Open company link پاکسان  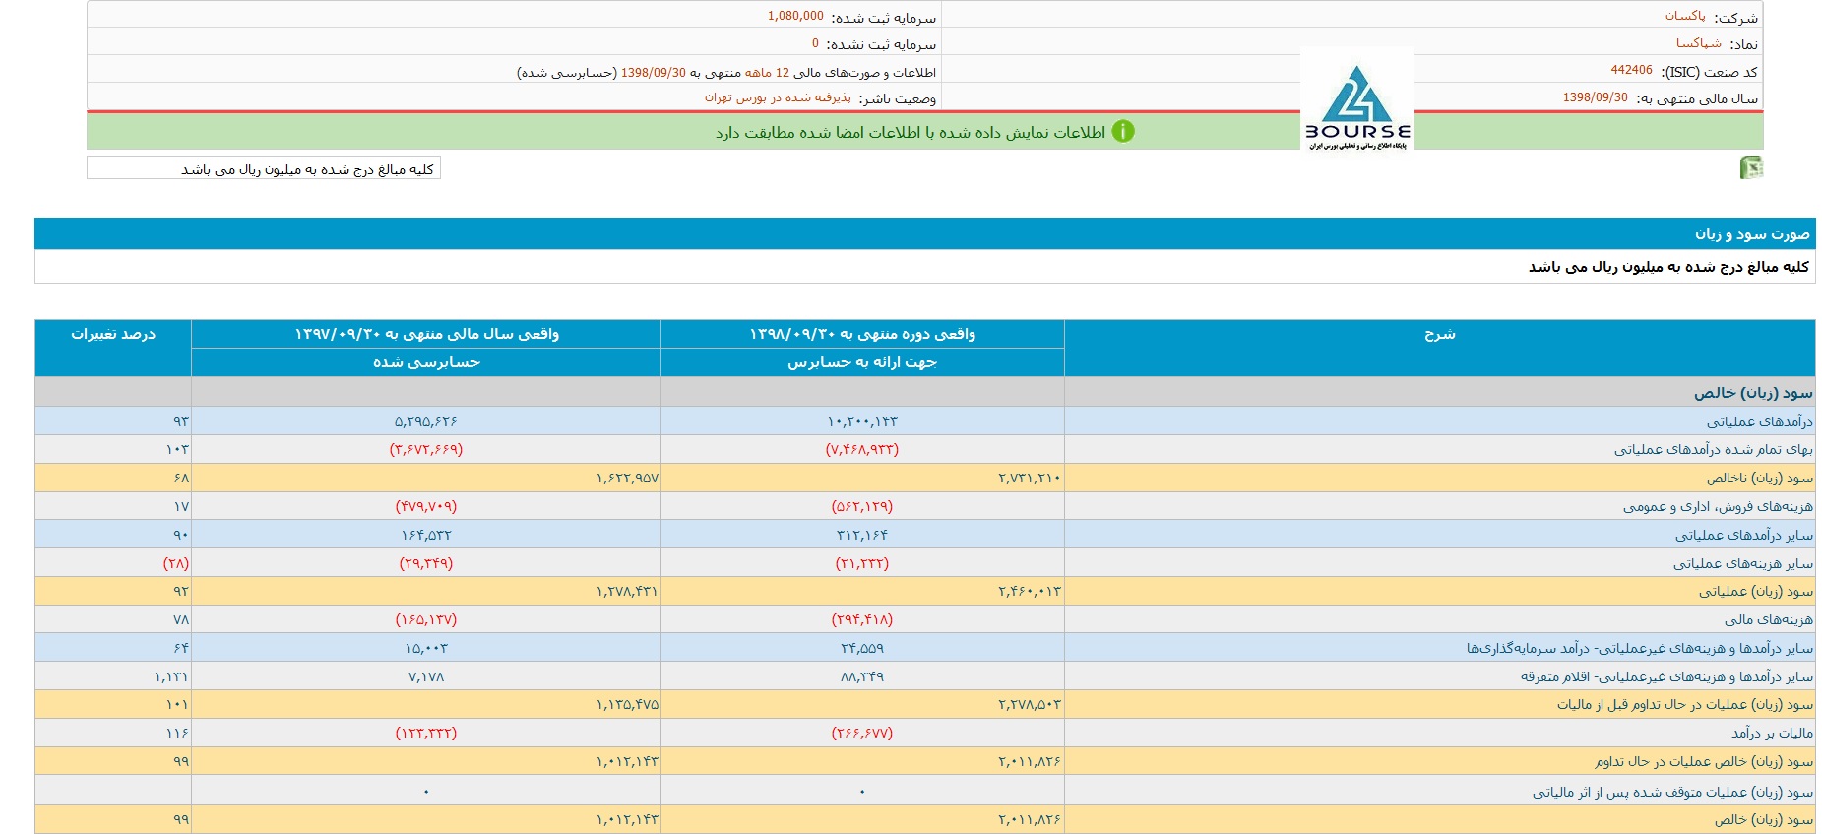1685,16
